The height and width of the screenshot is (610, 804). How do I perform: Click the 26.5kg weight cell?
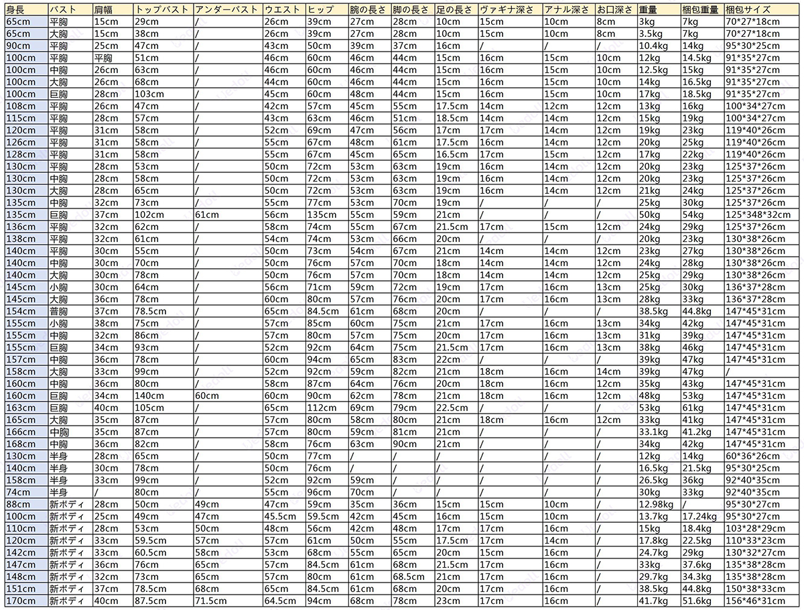(658, 480)
